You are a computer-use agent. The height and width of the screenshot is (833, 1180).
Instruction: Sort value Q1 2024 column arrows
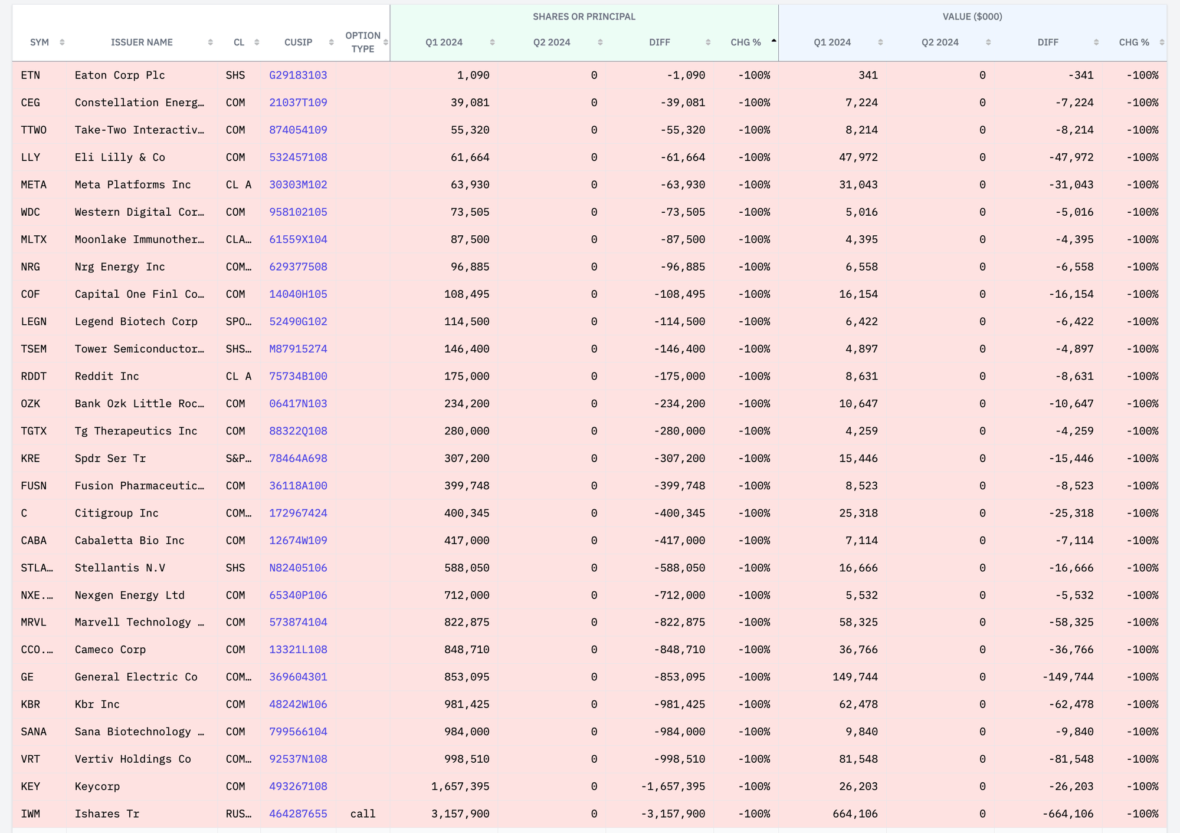(x=880, y=42)
